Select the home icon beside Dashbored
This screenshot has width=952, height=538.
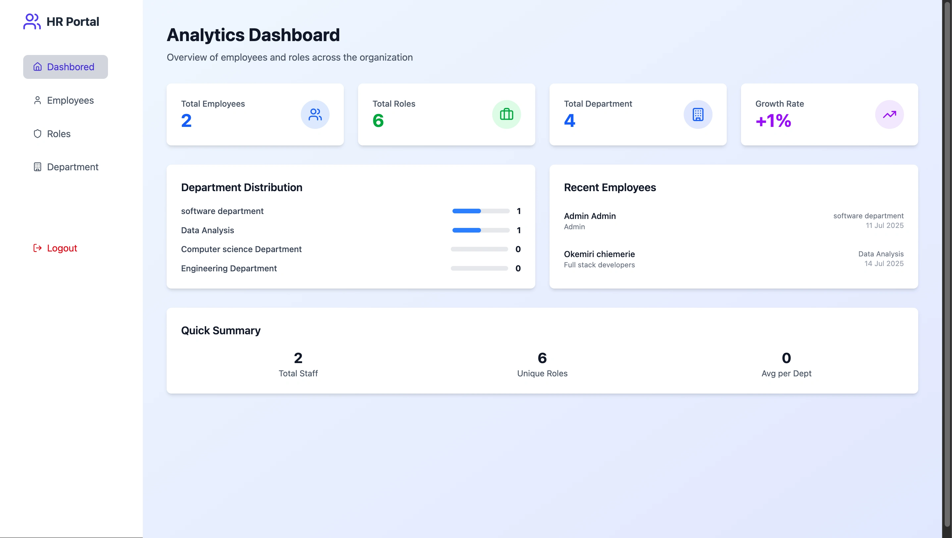point(37,67)
